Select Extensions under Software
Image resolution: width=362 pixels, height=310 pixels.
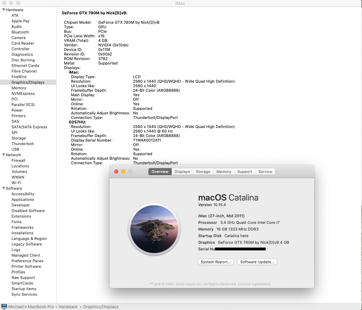click(21, 216)
